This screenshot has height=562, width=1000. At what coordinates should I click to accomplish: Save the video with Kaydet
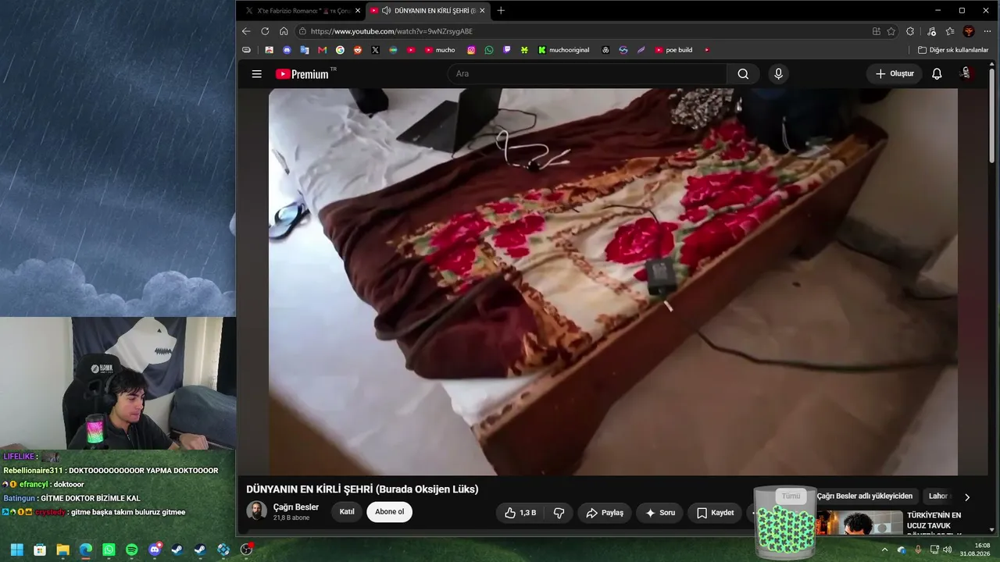pyautogui.click(x=716, y=513)
